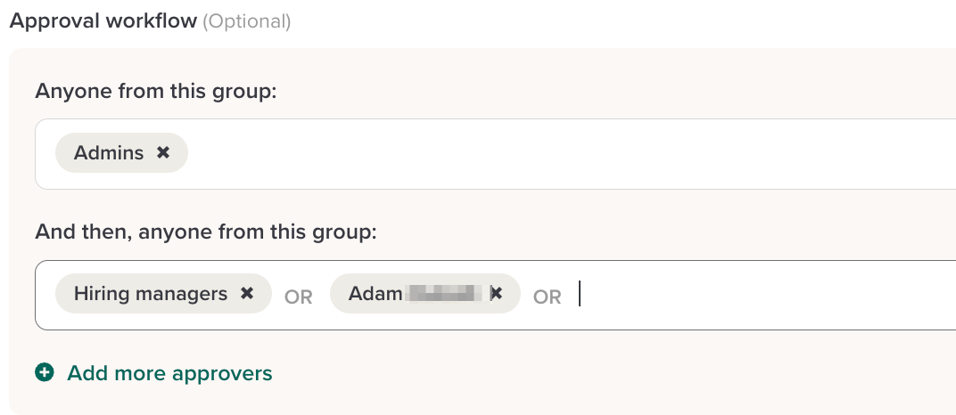Click the name Adam in the approver tag
Image resolution: width=956 pixels, height=415 pixels.
point(375,293)
